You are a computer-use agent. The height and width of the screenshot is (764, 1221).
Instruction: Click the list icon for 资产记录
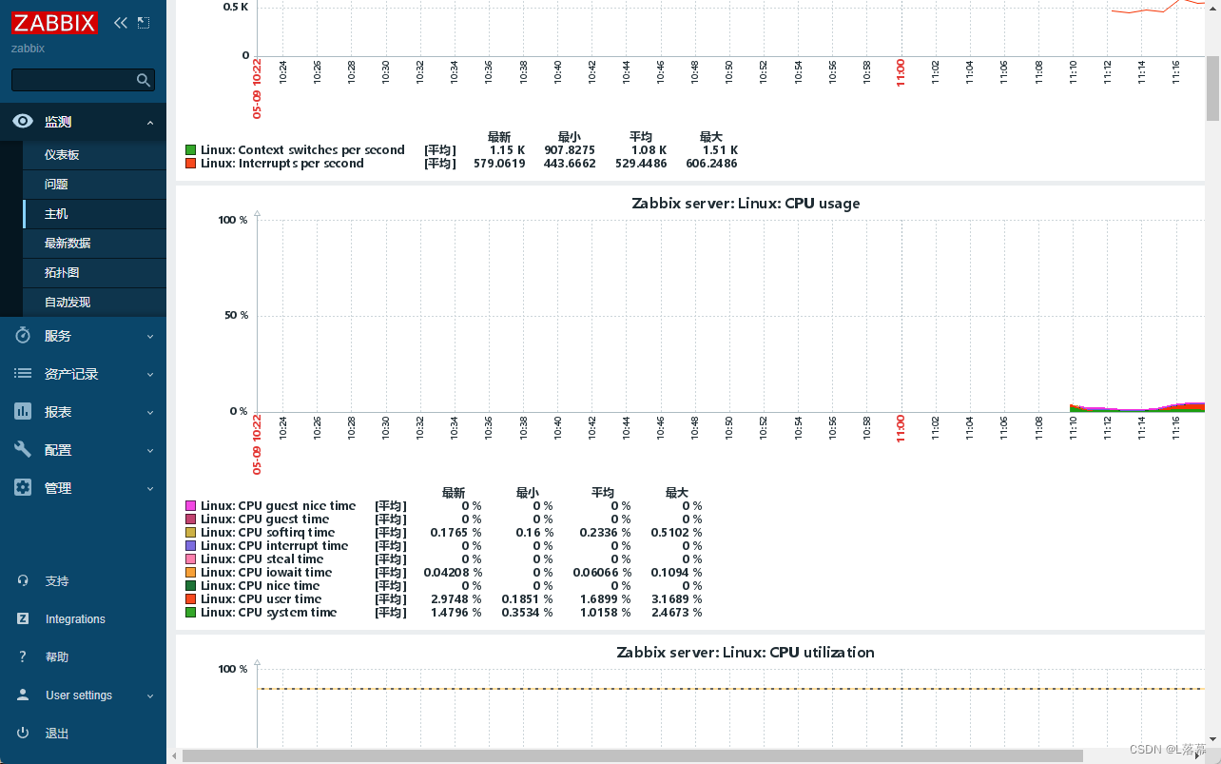23,374
